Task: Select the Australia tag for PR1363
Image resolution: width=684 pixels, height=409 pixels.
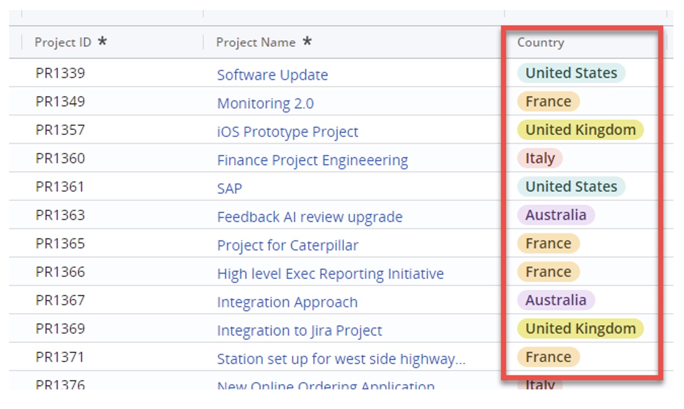Action: pos(556,215)
